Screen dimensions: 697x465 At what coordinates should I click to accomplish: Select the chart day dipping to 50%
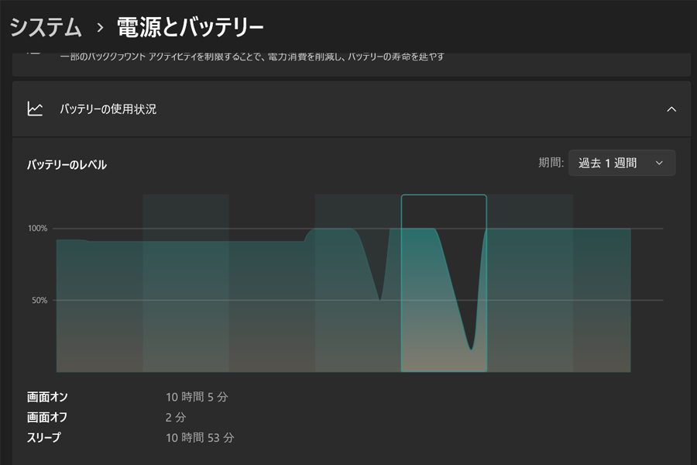pos(358,283)
